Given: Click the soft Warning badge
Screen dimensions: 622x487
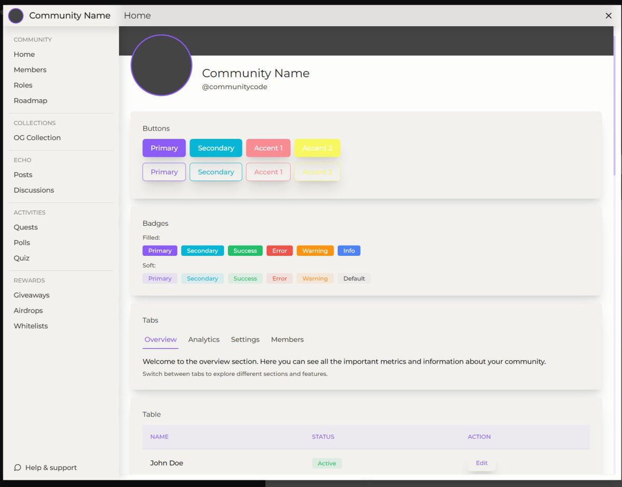Looking at the screenshot, I should coord(315,279).
